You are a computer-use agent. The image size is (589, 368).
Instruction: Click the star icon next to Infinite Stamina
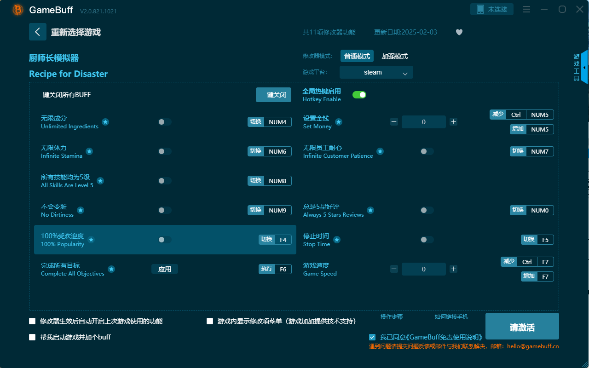point(89,151)
